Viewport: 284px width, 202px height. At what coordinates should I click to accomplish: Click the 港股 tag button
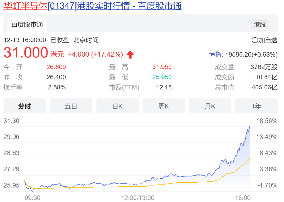click(260, 25)
